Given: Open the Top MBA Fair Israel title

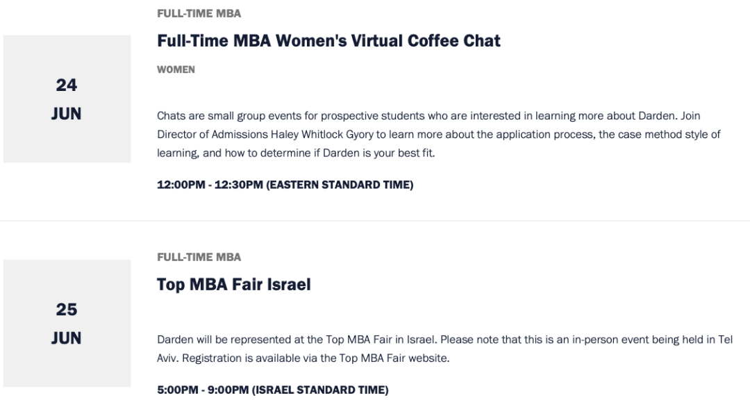Looking at the screenshot, I should point(234,284).
